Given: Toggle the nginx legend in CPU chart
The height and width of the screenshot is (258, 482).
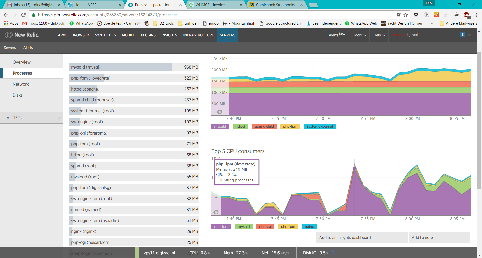Looking at the screenshot, I should (x=309, y=227).
